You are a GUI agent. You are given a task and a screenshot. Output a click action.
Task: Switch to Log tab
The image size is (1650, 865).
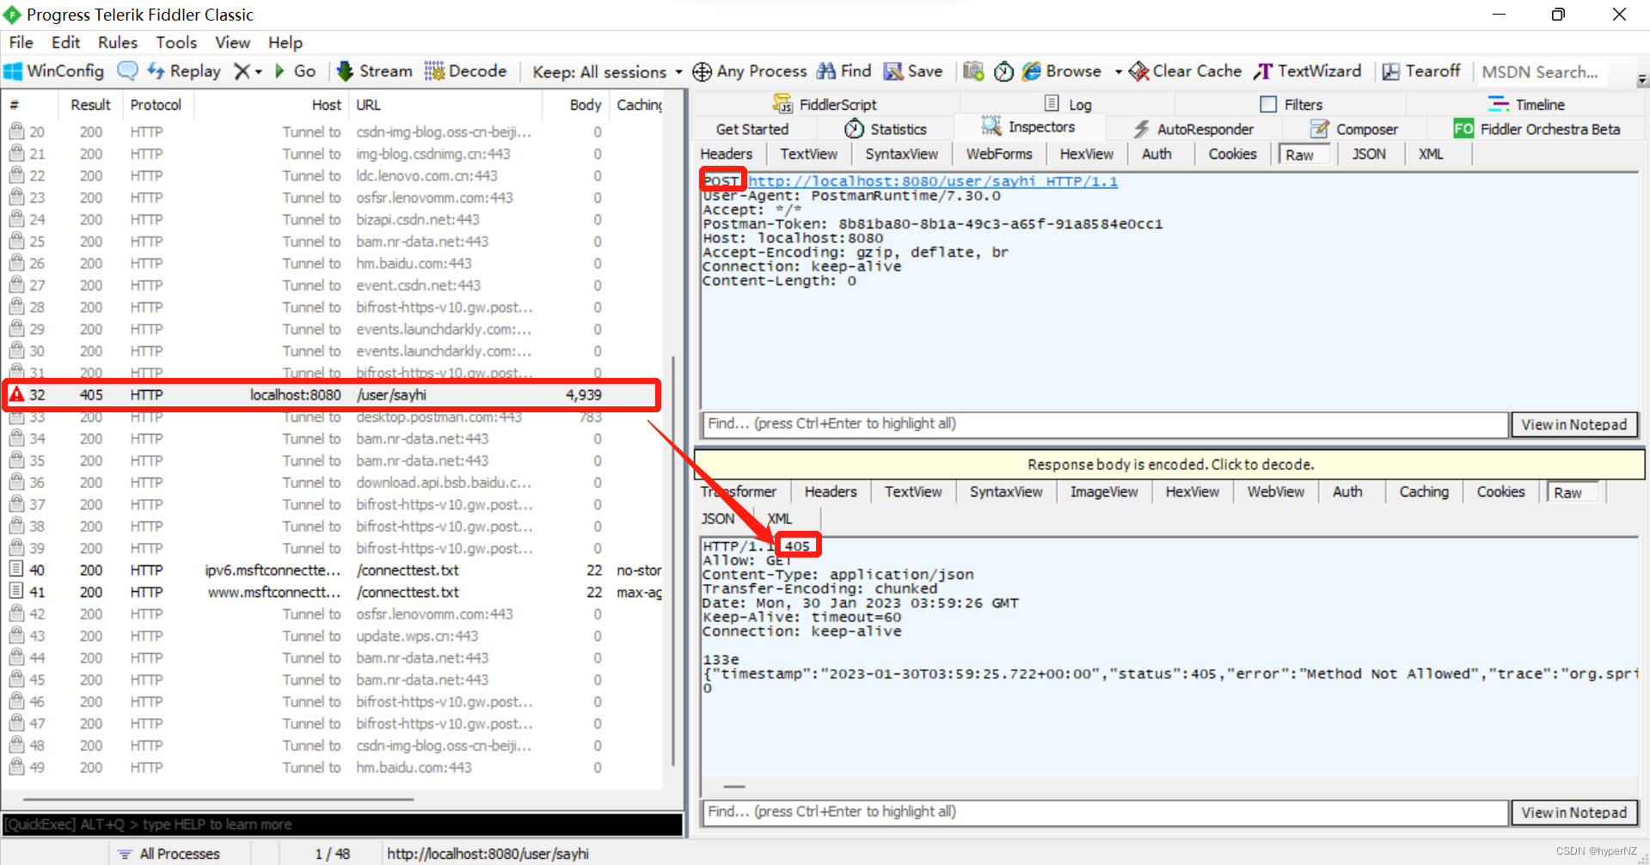(x=1069, y=104)
